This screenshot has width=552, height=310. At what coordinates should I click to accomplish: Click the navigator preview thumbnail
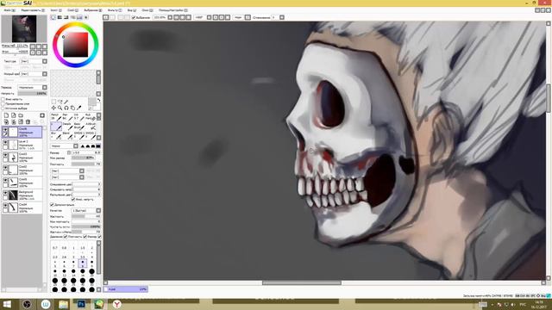click(23, 28)
